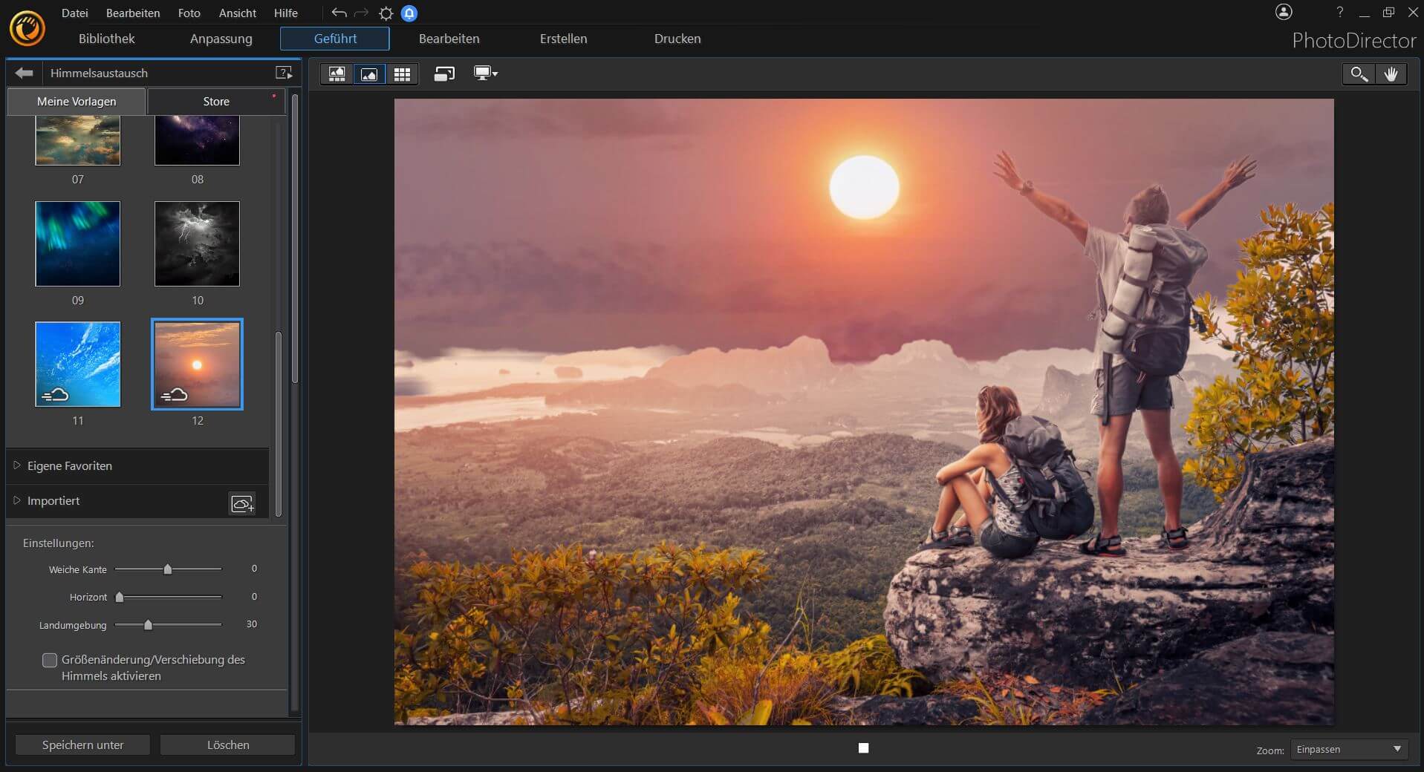Click the Landumgebung slider handle

point(149,625)
